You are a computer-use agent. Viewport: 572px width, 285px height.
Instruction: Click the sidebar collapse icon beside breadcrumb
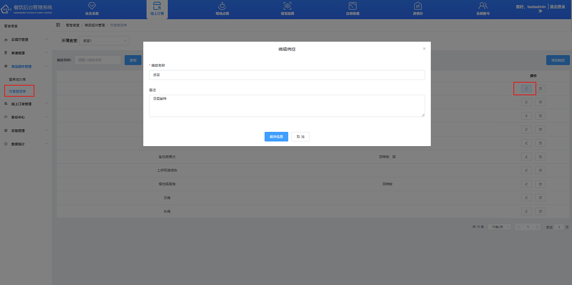[x=58, y=25]
